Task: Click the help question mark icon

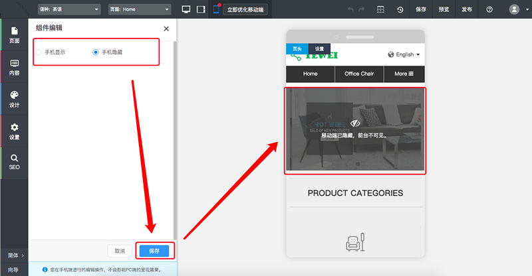Action: click(489, 9)
